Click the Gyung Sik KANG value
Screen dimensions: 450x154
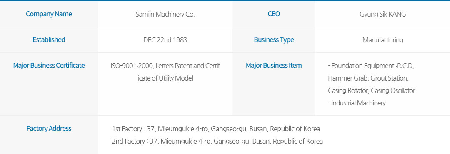coord(382,14)
